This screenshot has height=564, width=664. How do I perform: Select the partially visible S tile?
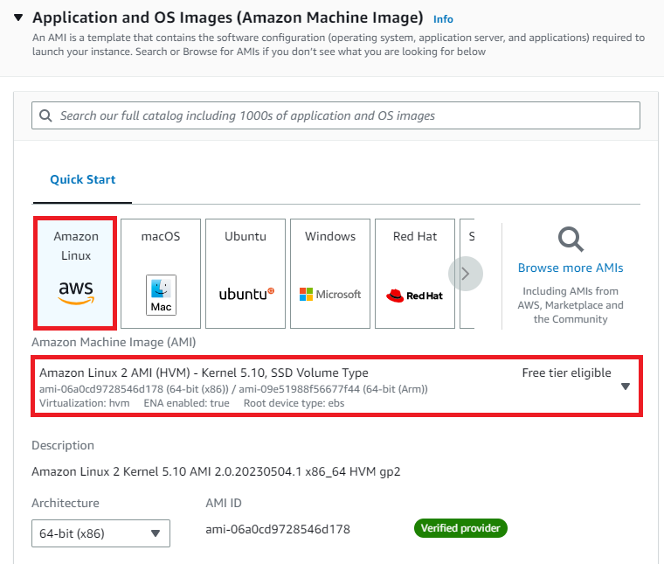[467, 274]
